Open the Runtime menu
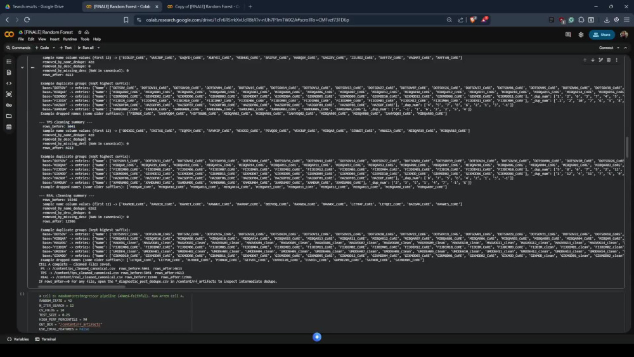634x357 pixels. (x=70, y=39)
